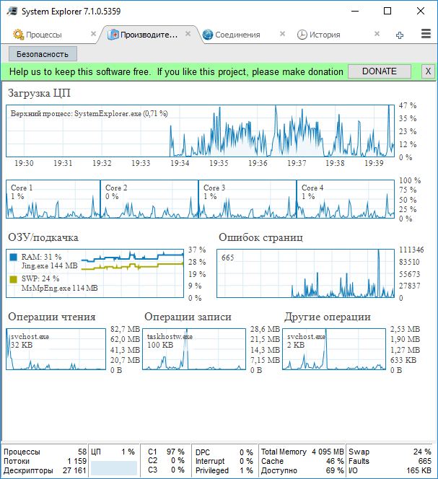Screen dimensions: 438x479
Task: Click the Соединения globe icon
Action: click(x=208, y=35)
